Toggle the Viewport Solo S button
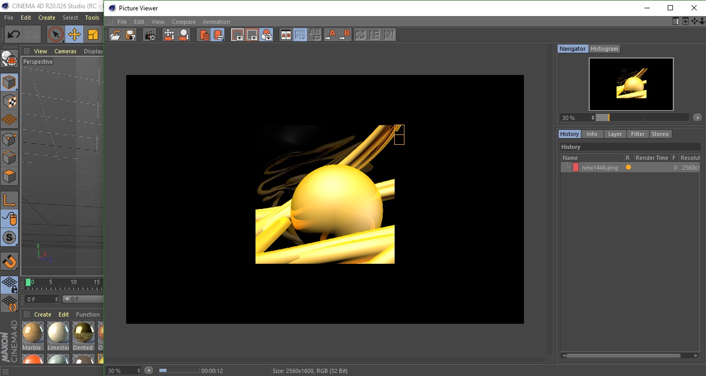 [9, 238]
